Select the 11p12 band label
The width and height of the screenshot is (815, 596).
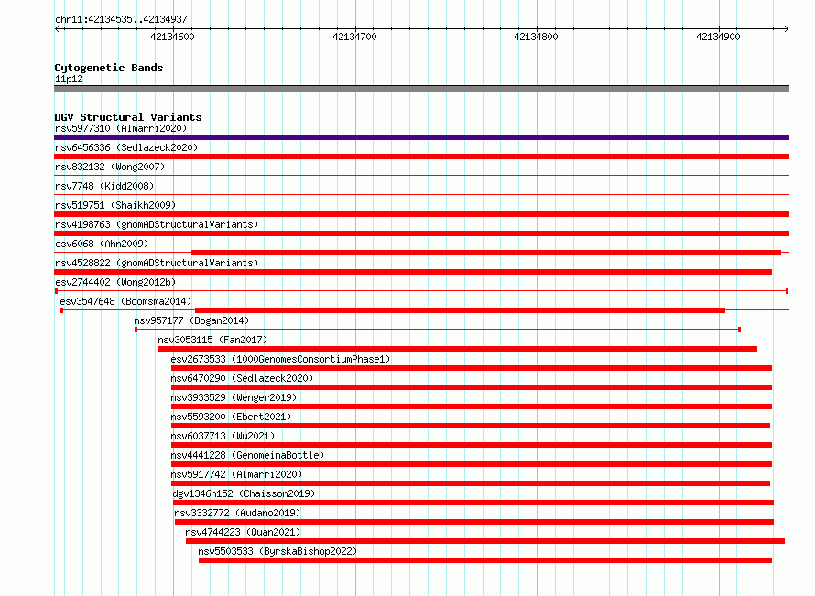(x=69, y=79)
